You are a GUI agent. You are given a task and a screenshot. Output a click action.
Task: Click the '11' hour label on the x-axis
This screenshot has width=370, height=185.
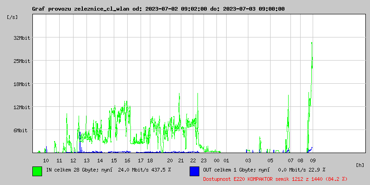click(x=59, y=160)
